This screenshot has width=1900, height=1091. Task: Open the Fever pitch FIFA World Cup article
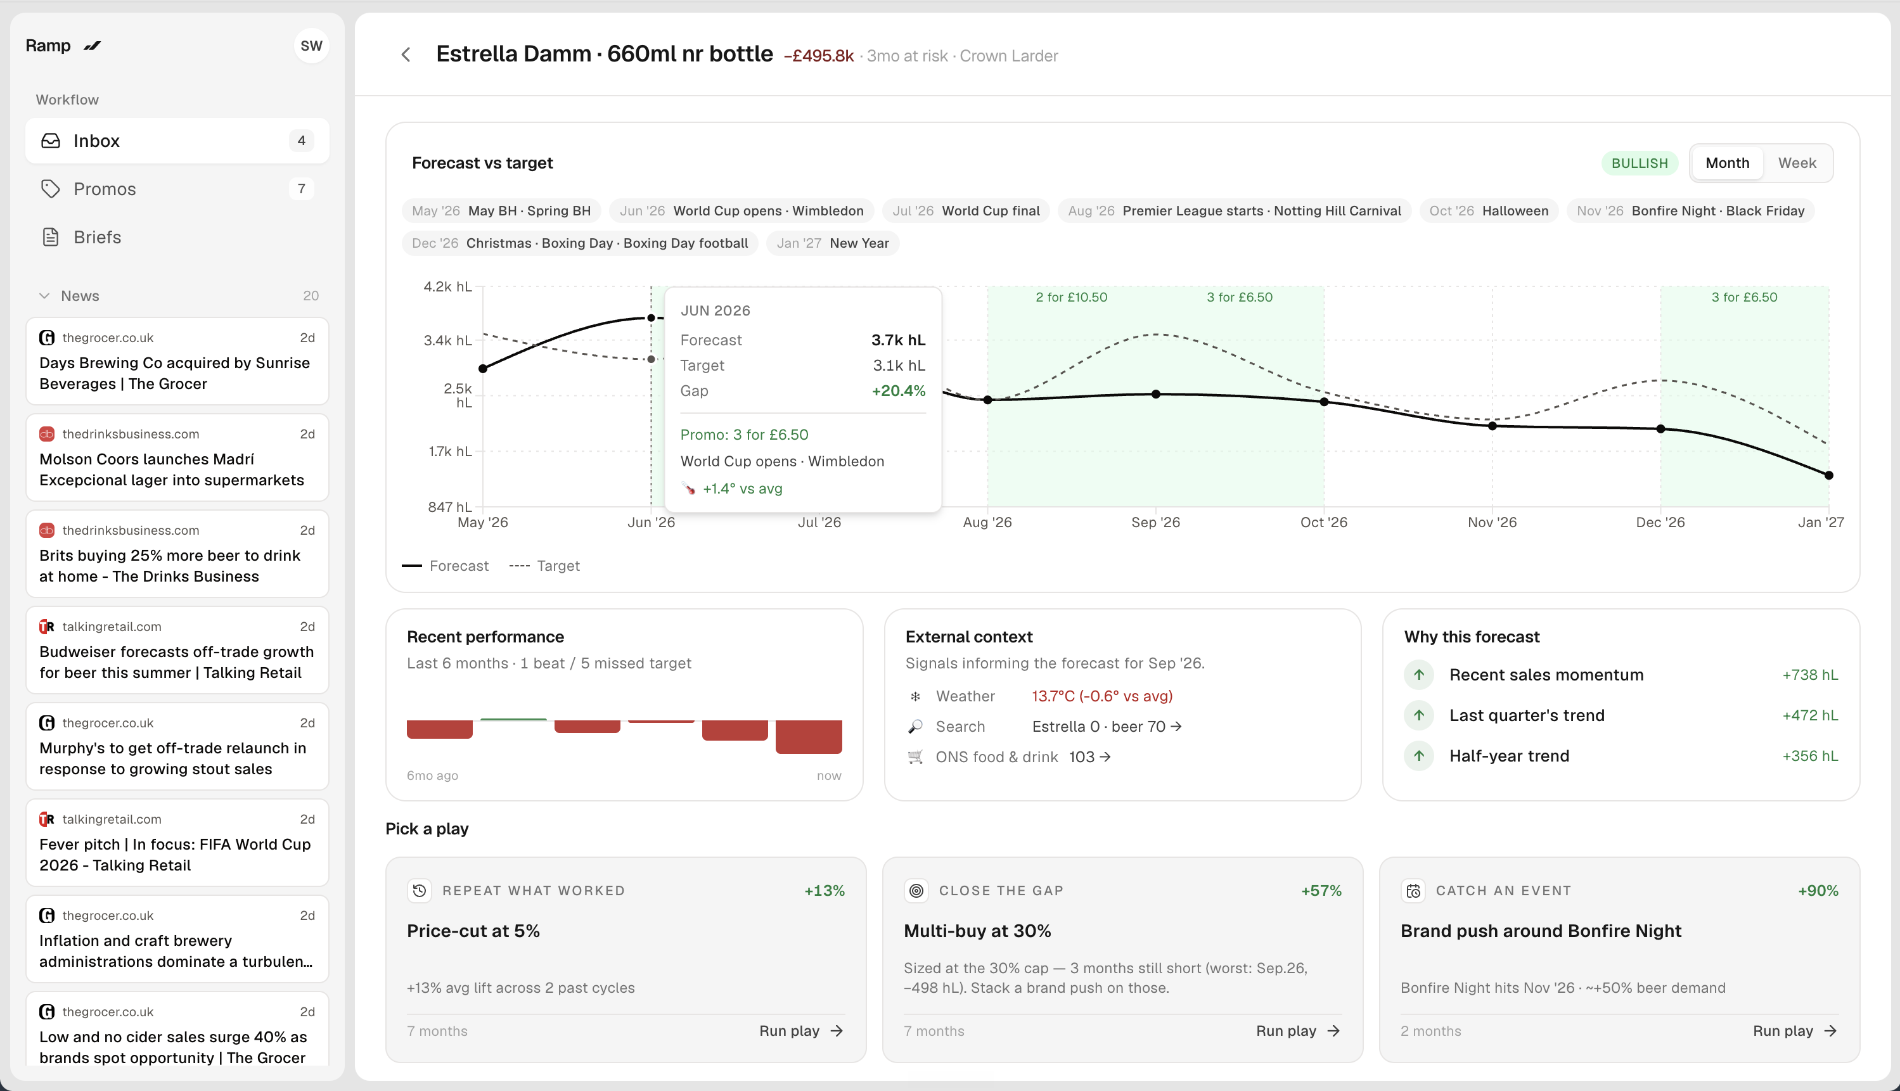pos(177,842)
